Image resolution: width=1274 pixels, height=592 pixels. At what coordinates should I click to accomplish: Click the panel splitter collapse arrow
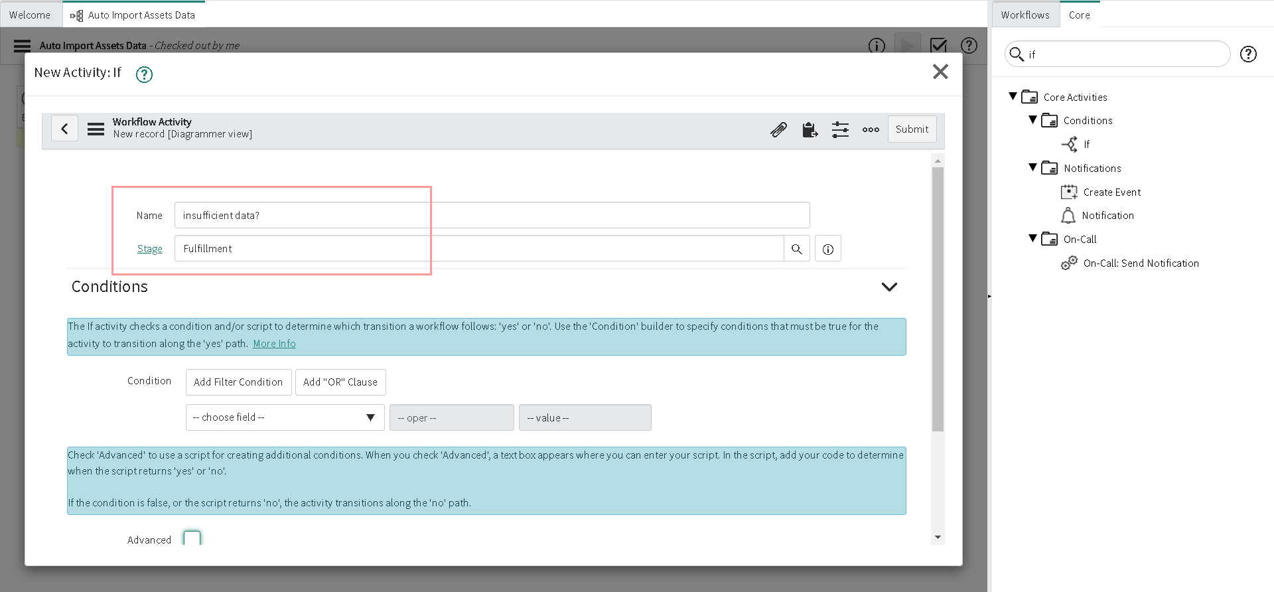[989, 296]
